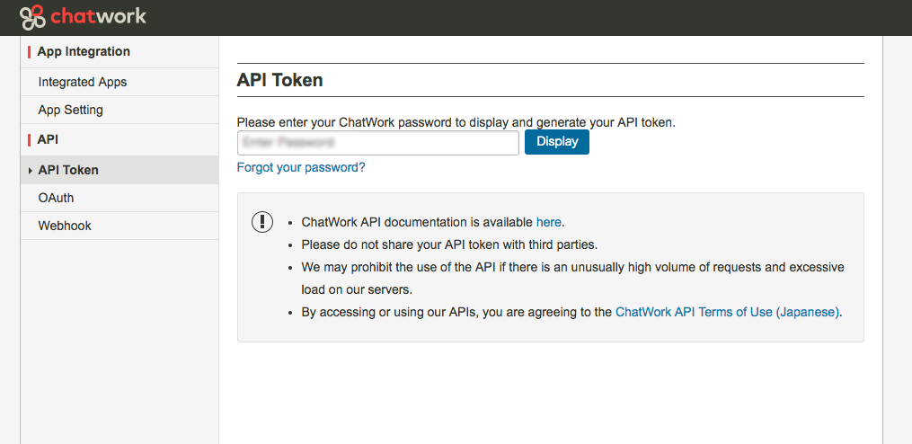Follow the Forgot your password link
Viewport: 912px width, 444px height.
coord(301,167)
